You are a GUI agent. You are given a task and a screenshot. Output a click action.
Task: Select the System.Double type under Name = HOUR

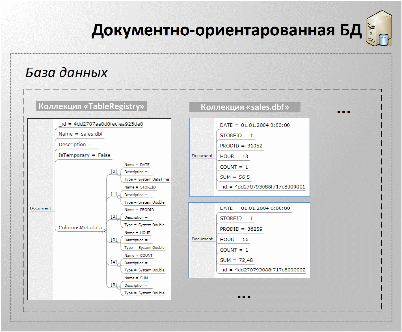pos(144,247)
